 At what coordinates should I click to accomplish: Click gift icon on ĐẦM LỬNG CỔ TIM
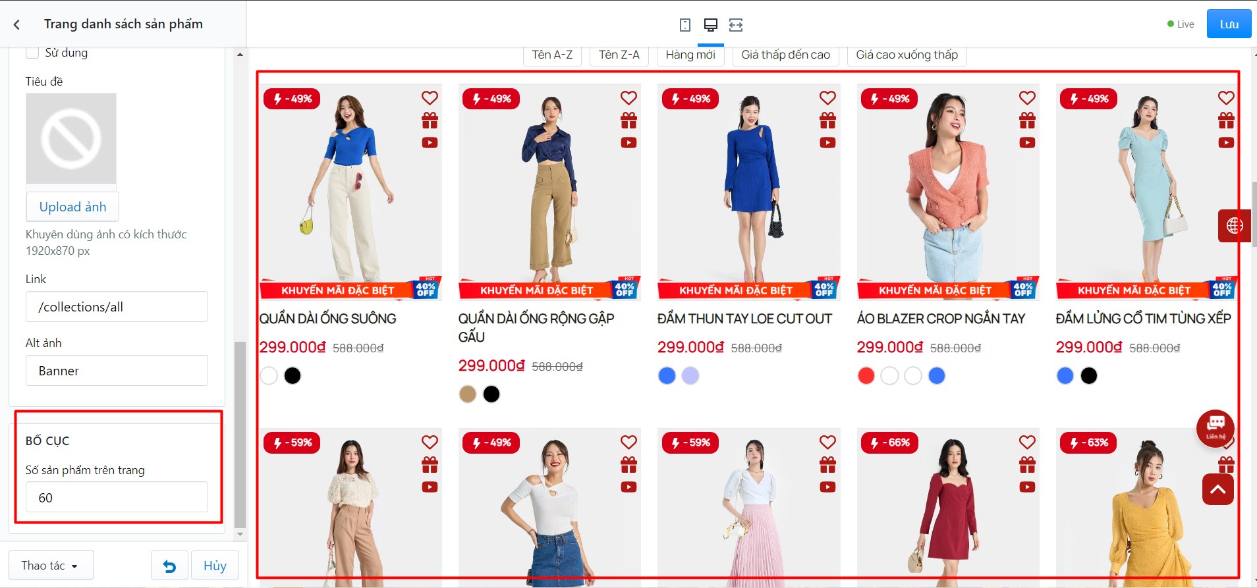1226,120
